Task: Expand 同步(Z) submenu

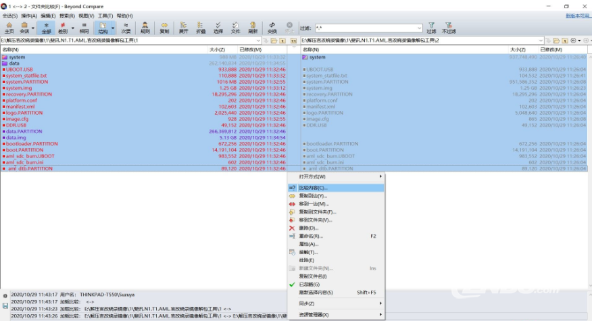Action: click(336, 303)
